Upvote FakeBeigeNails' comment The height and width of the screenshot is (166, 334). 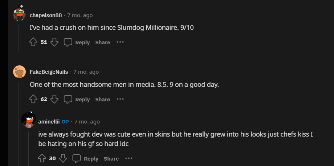point(33,99)
